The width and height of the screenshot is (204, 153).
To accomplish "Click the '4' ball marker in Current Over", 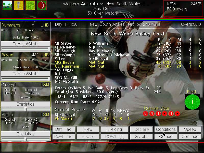I will click(x=152, y=113).
